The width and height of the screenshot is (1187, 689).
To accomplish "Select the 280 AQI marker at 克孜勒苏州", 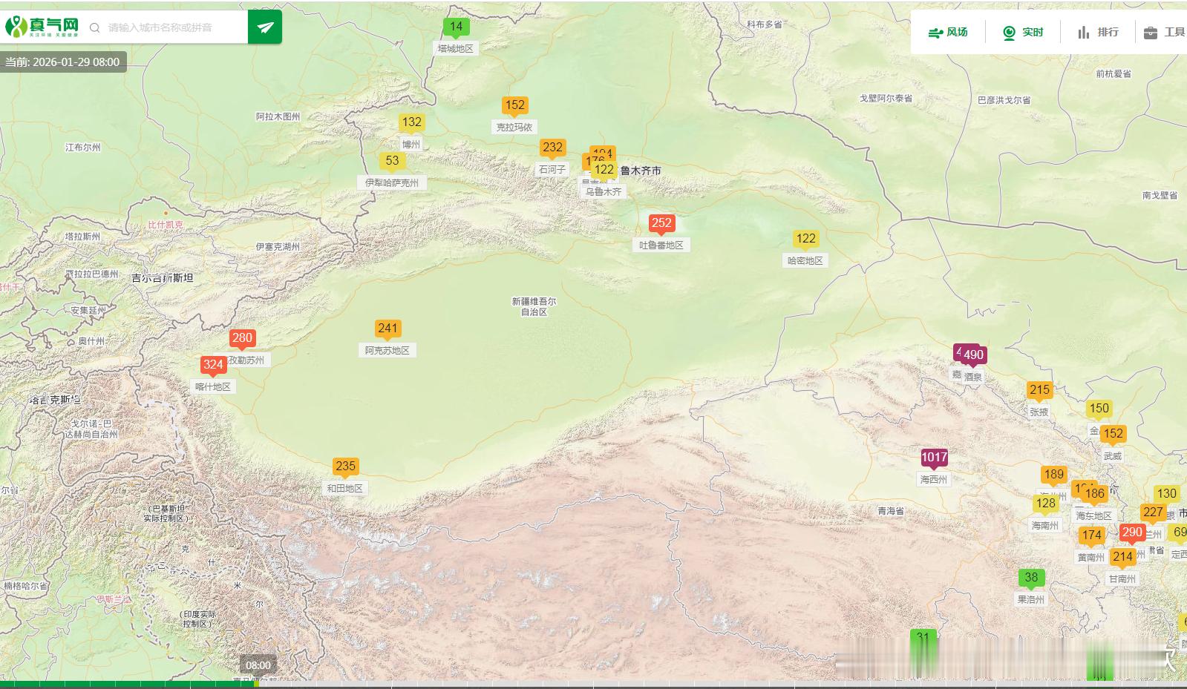I will click(x=242, y=338).
